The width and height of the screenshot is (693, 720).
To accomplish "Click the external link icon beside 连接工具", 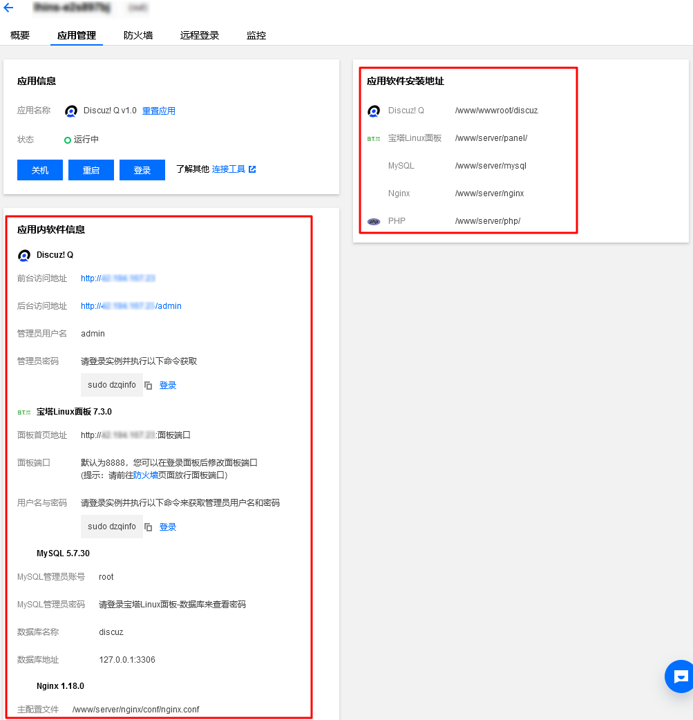I will (252, 169).
